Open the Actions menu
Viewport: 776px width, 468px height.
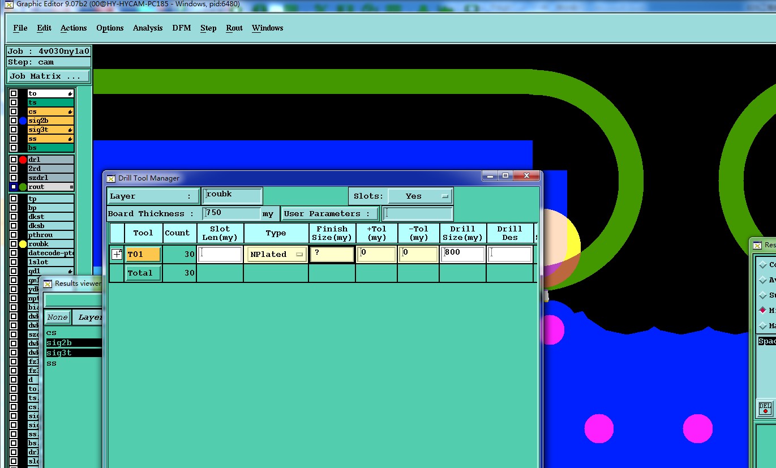coord(74,28)
